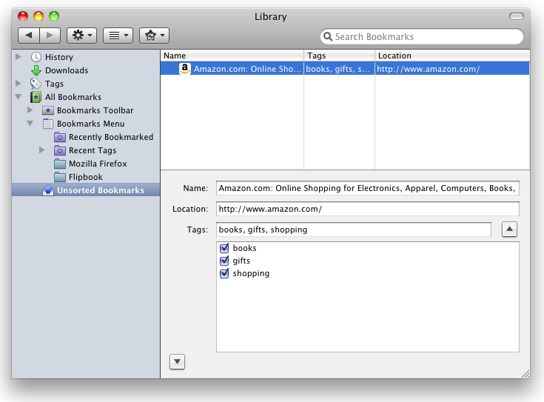Click the Recent Tags smart folder icon
The height and width of the screenshot is (402, 544).
tap(60, 151)
